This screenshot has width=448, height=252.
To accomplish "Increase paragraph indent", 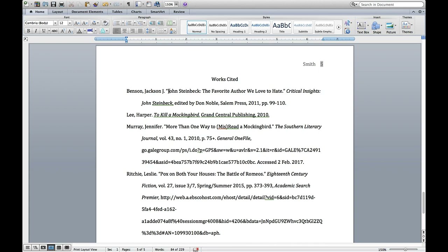I will click(160, 23).
